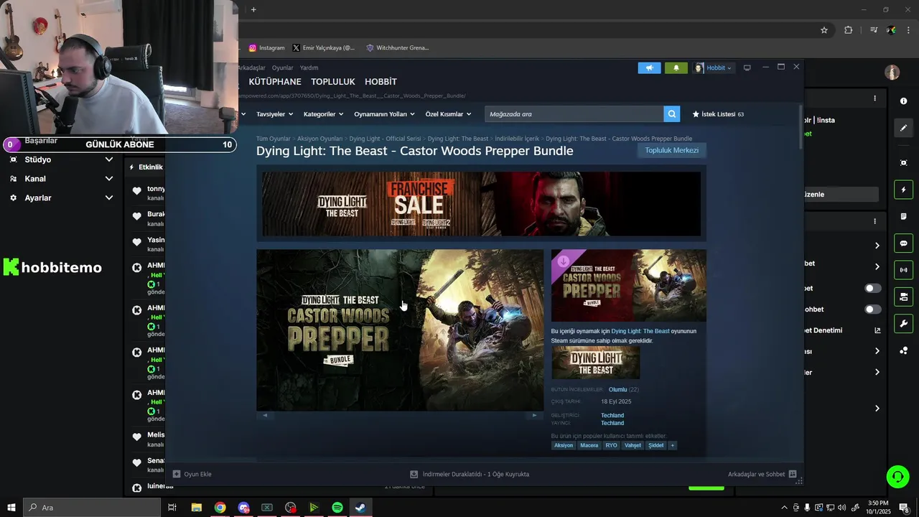Open the Oynamanın Yolları dropdown
This screenshot has width=919, height=517.
click(x=384, y=114)
